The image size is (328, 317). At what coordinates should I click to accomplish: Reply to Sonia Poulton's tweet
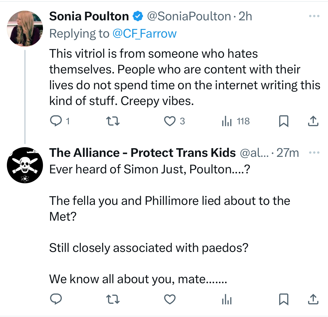[56, 121]
